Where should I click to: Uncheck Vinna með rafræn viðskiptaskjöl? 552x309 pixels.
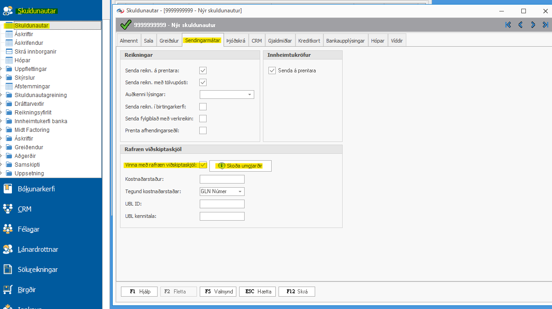pyautogui.click(x=203, y=165)
